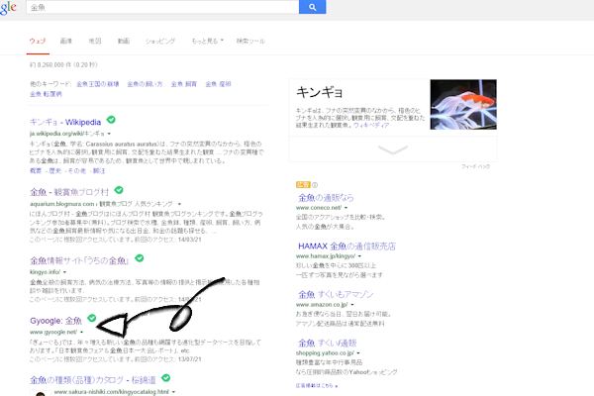The image size is (594, 396).
Task: Click the green checkmark beside 観賞魚ブログ村 result
Action: [119, 190]
